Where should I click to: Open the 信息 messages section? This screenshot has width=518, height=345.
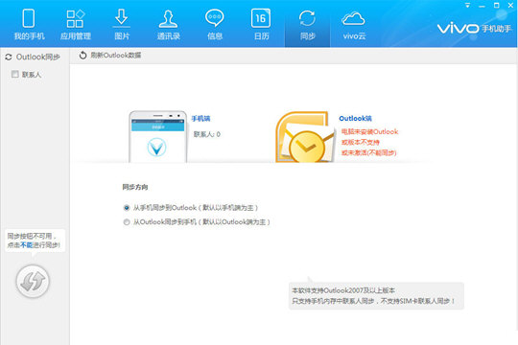pyautogui.click(x=215, y=25)
